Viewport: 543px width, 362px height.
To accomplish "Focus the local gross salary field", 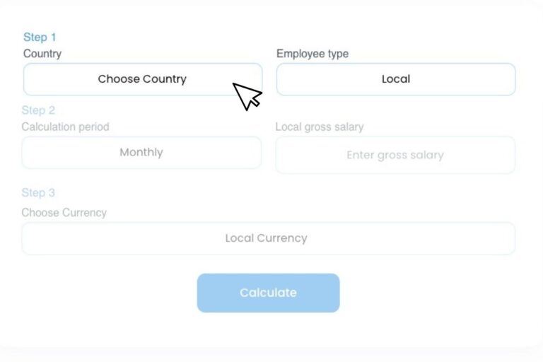I will 395,155.
